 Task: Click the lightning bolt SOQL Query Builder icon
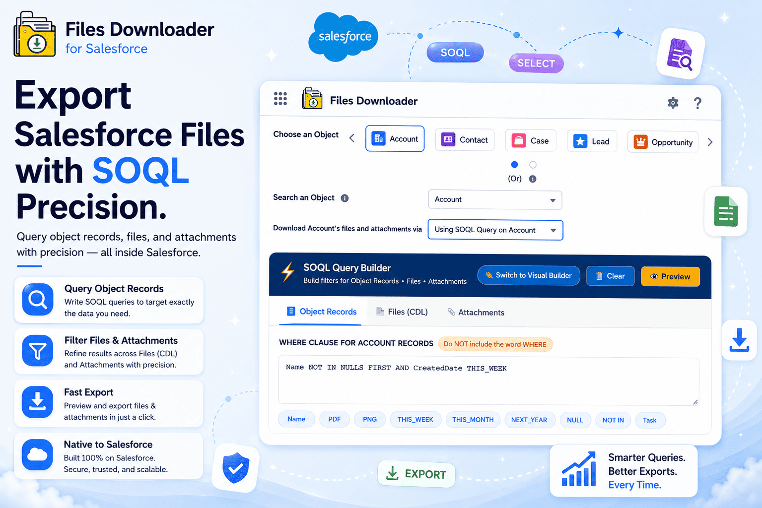[x=288, y=272]
